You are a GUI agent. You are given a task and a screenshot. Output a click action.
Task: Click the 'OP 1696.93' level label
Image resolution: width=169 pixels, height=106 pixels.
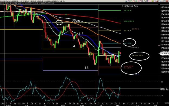click(135, 48)
